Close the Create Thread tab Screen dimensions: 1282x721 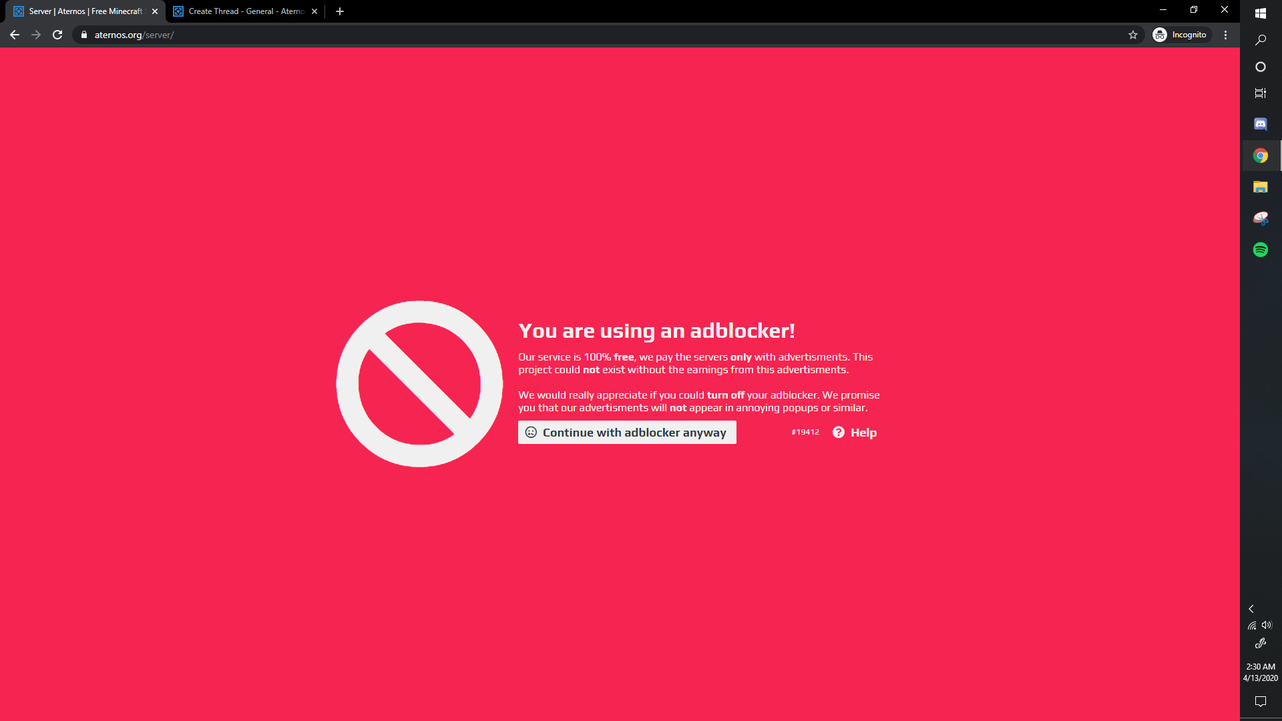click(314, 11)
